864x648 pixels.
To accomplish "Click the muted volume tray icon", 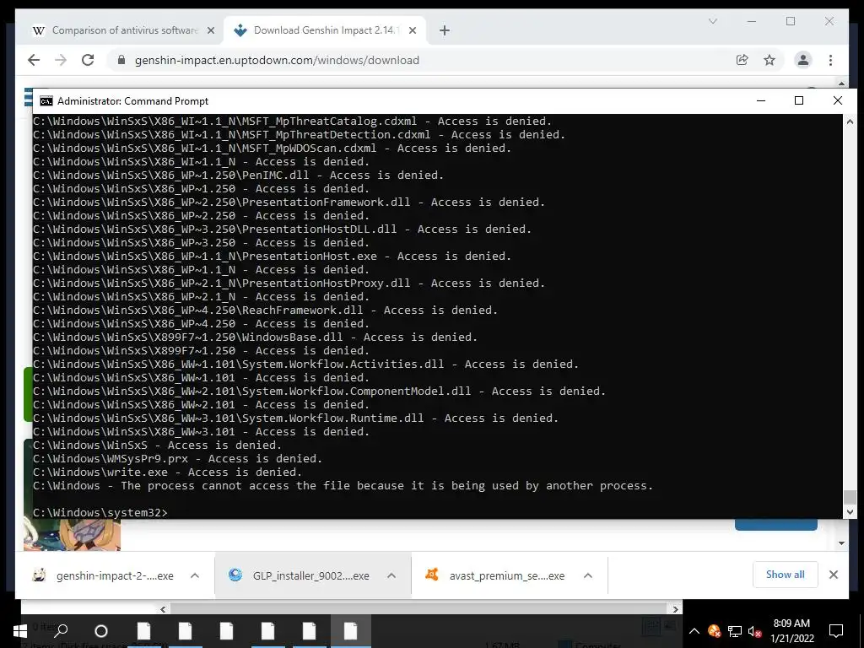I will (755, 631).
